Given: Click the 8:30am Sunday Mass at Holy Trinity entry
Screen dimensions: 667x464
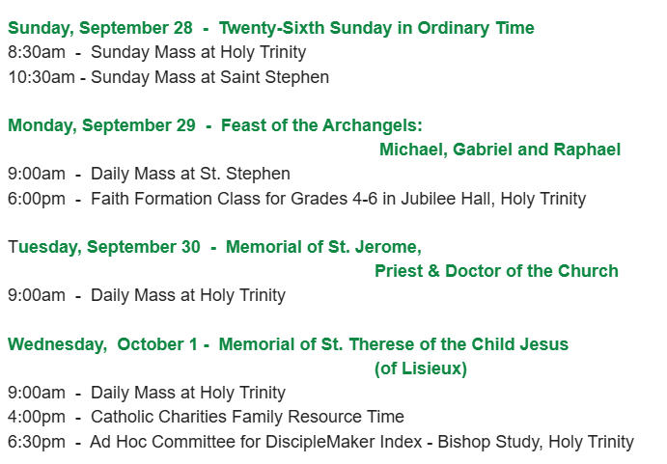Looking at the screenshot, I should [156, 52].
